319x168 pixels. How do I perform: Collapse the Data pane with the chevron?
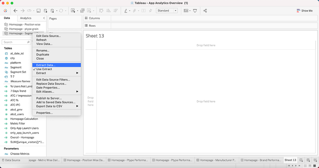pos(44,18)
